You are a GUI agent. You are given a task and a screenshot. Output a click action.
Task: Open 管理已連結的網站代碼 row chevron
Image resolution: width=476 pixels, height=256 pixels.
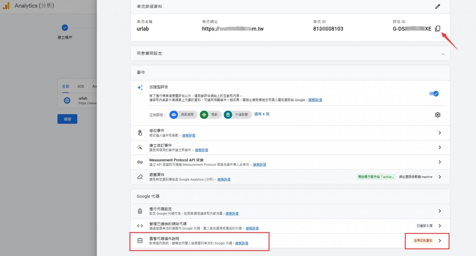pyautogui.click(x=440, y=226)
